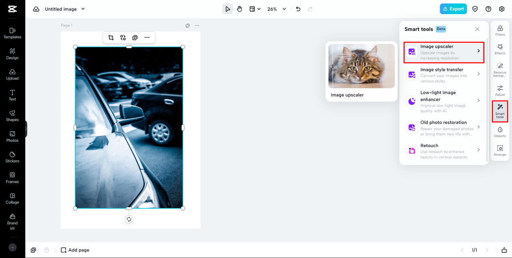Open the Low-light image enhancer tool
512x258 pixels.
coord(444,101)
